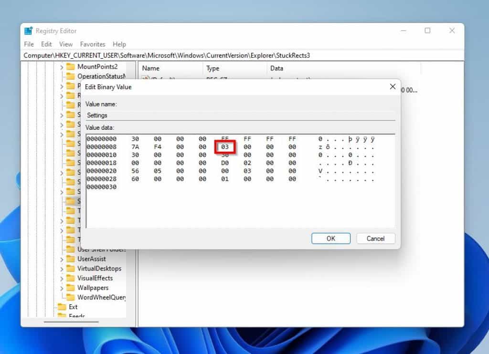
Task: Click the MountPoints2 folder icon
Action: coord(71,67)
